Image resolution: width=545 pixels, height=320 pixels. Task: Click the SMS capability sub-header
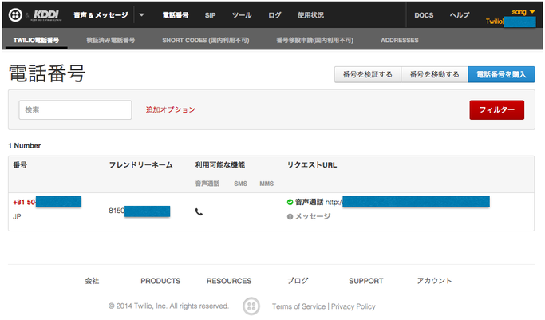click(x=240, y=184)
